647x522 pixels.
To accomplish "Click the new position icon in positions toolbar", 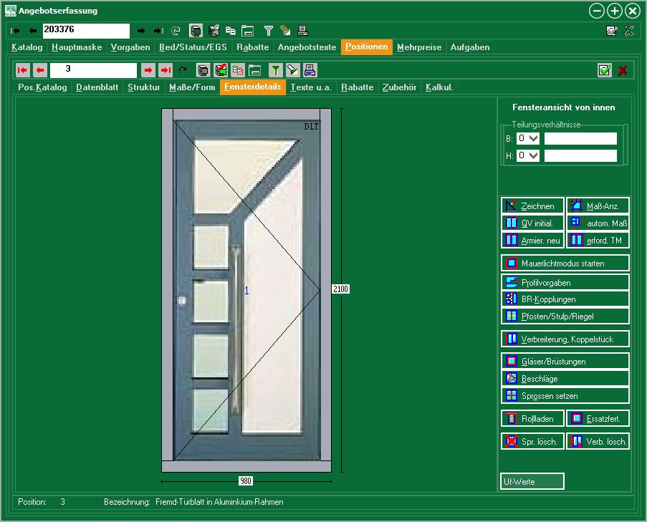I will pyautogui.click(x=203, y=70).
